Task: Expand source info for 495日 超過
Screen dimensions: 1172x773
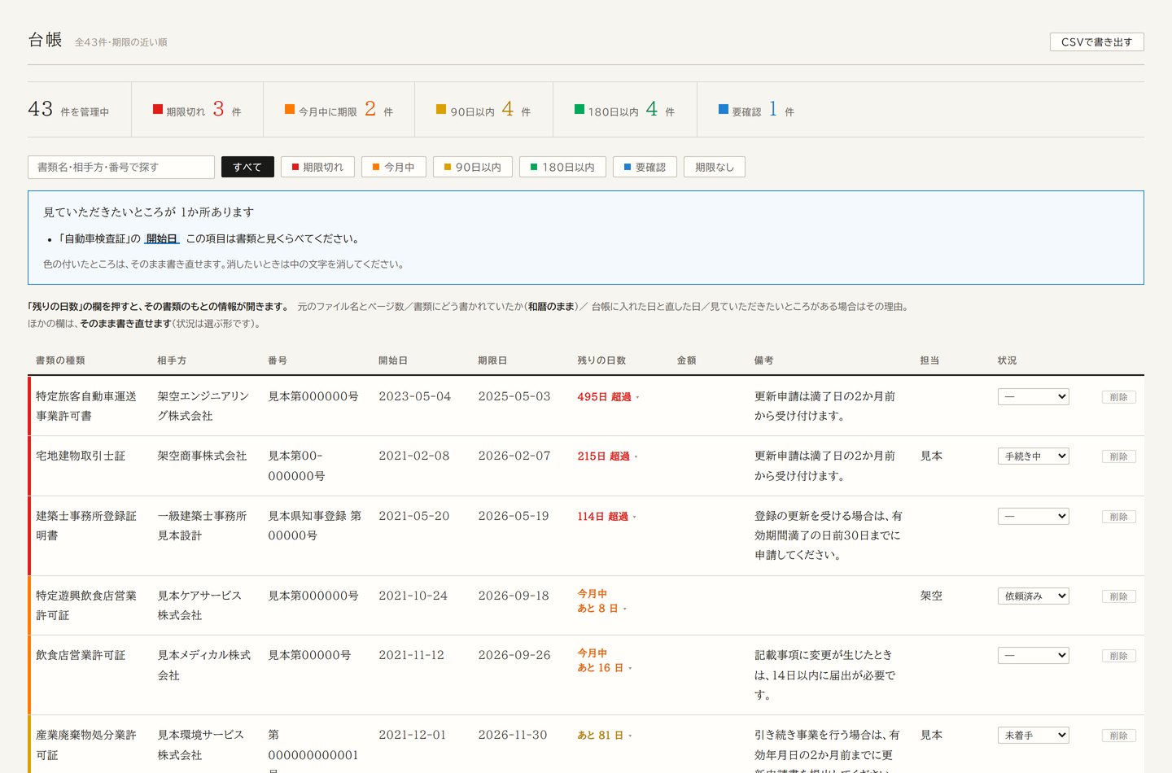Action: pos(608,397)
